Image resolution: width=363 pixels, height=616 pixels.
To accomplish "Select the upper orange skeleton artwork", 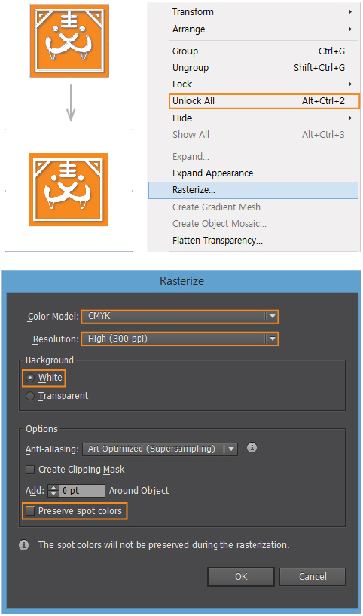I will pos(69,41).
